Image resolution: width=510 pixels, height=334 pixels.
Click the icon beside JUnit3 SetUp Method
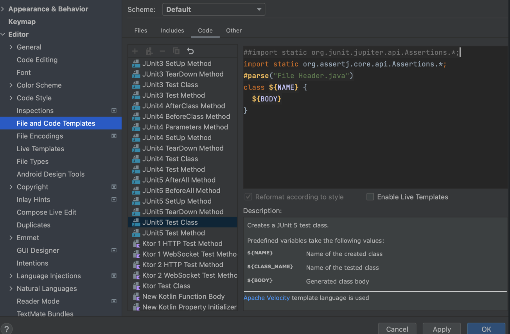[136, 64]
